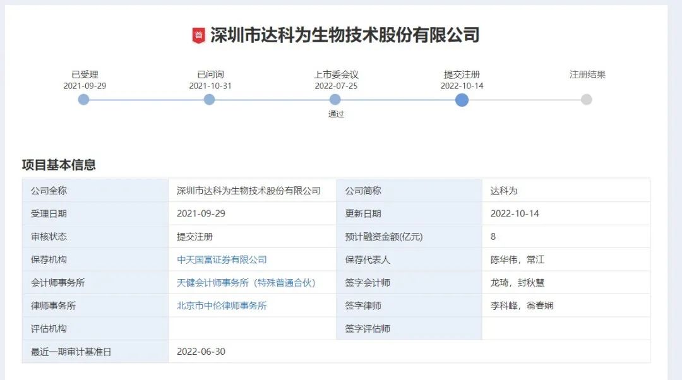The width and height of the screenshot is (682, 380).
Task: Click the 公司简称 value 达科为
Action: click(503, 191)
